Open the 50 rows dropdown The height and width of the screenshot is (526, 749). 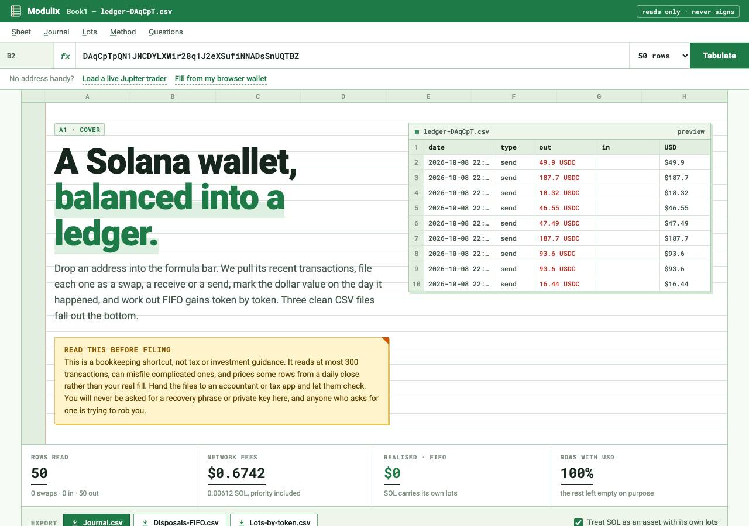pyautogui.click(x=660, y=56)
